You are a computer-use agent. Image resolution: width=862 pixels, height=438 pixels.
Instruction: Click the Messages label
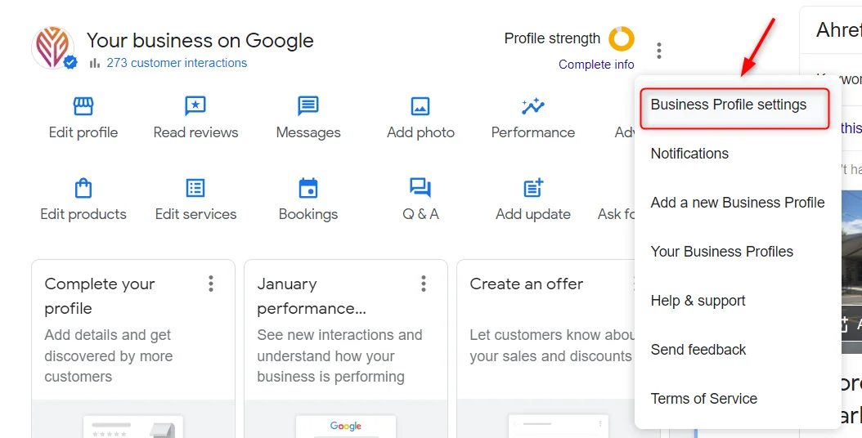tap(308, 132)
